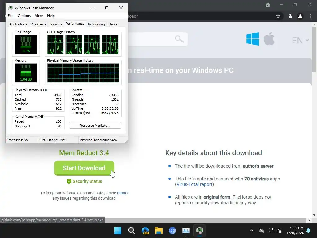Image resolution: width=317 pixels, height=238 pixels.
Task: Open Resource Monitor from Task Manager
Action: [95, 126]
